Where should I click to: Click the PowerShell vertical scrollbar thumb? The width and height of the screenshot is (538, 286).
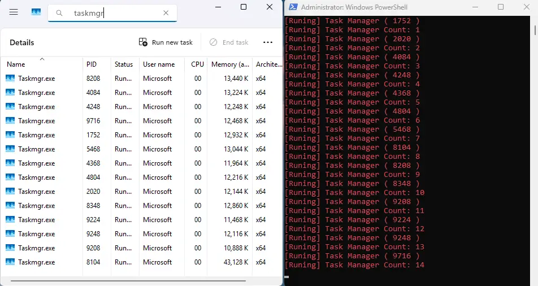click(x=535, y=29)
